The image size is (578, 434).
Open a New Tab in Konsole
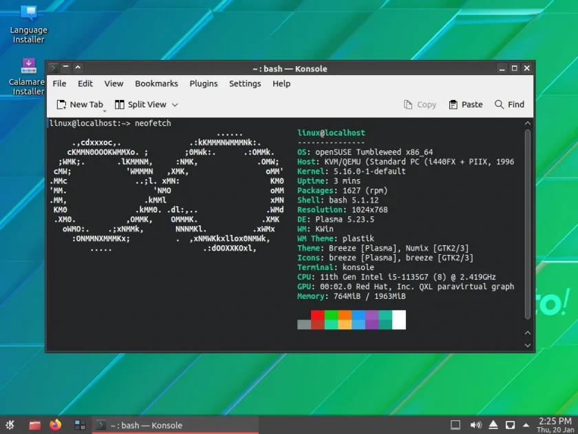(x=80, y=105)
